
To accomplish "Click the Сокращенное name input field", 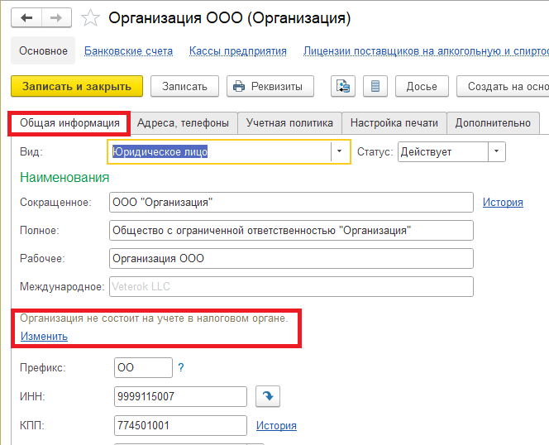I will (x=291, y=202).
